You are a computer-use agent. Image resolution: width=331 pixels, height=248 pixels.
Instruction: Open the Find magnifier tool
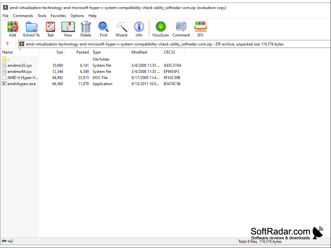click(103, 27)
